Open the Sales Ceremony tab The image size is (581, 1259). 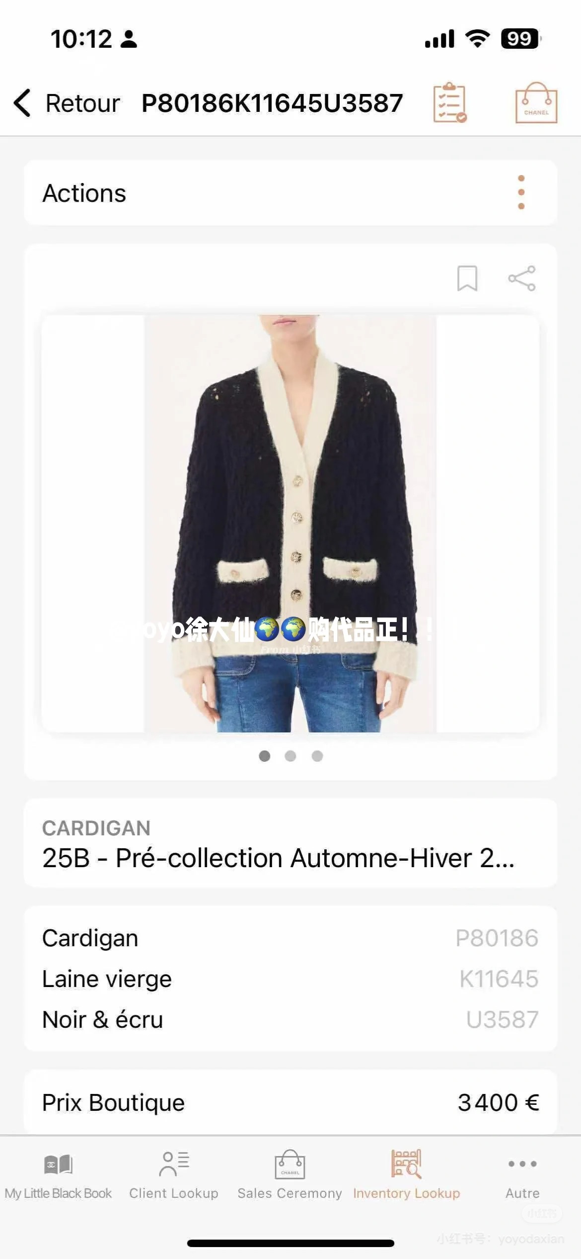pos(290,1175)
